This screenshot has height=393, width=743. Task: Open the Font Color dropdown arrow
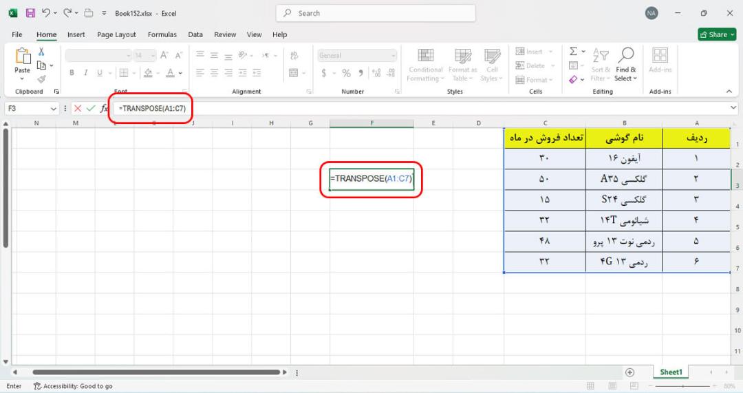[x=180, y=73]
